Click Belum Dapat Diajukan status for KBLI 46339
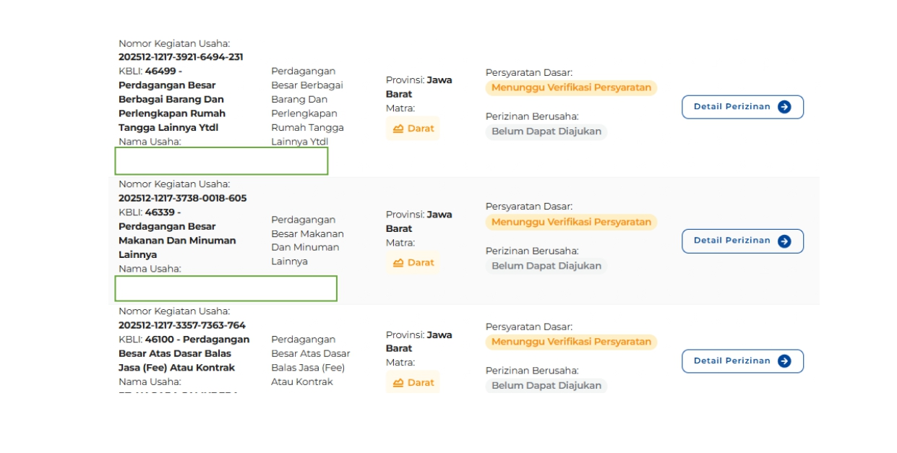This screenshot has height=453, width=897. click(x=546, y=266)
